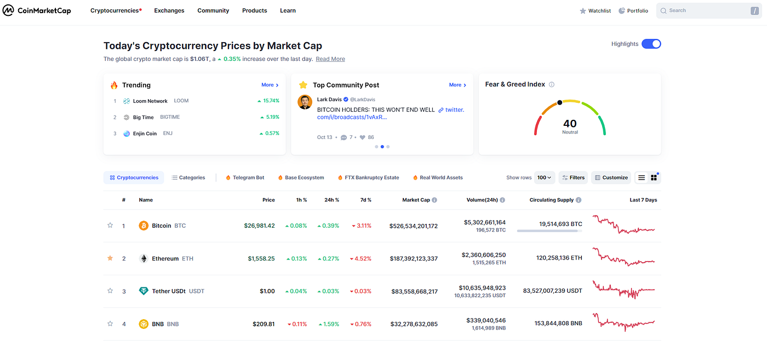Viewport: 767px width, 341px height.
Task: Open the Real World Assets category
Action: (438, 177)
